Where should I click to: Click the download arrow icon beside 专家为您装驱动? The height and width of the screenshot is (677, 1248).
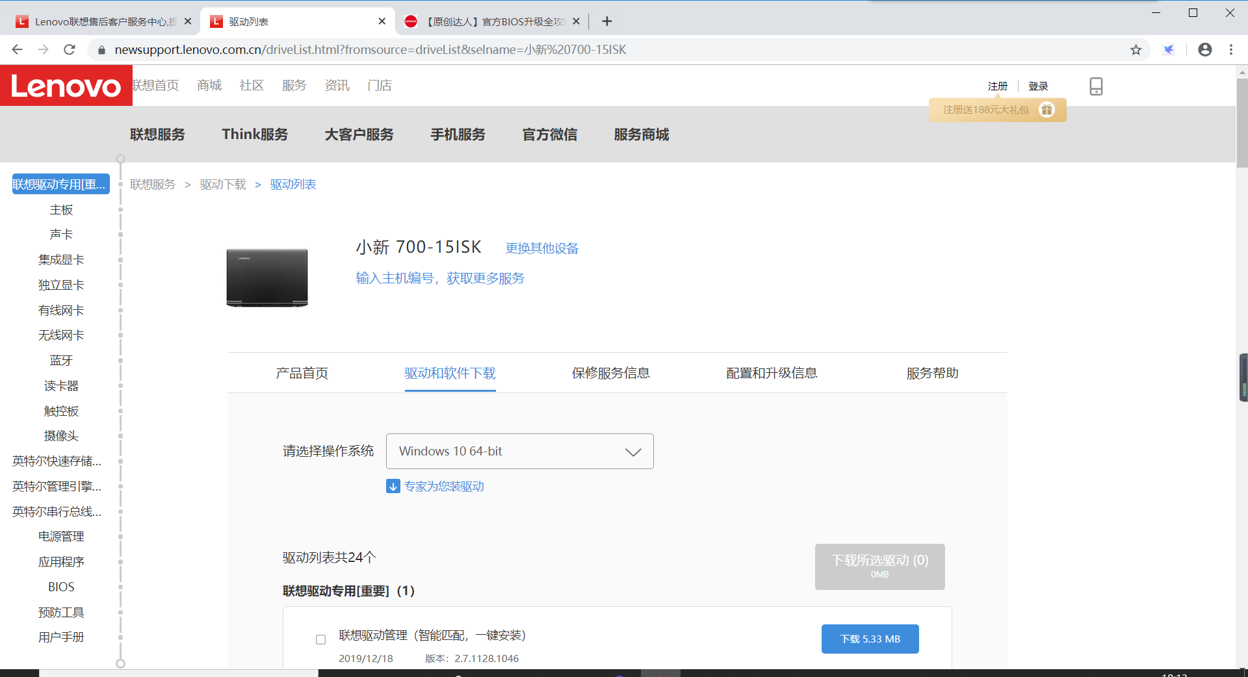(393, 487)
